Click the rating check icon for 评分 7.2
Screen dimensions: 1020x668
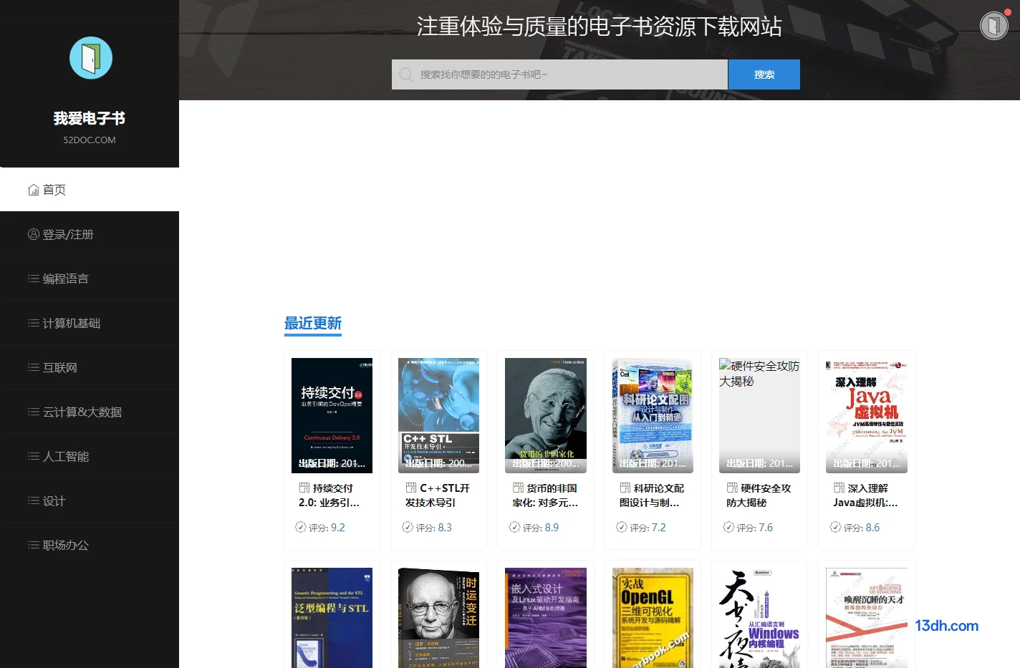coord(622,527)
